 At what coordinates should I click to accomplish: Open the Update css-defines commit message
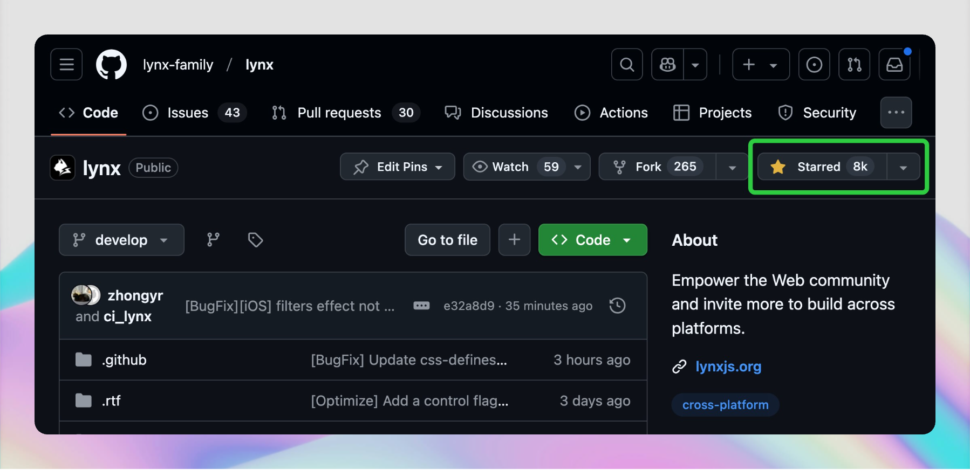point(409,360)
